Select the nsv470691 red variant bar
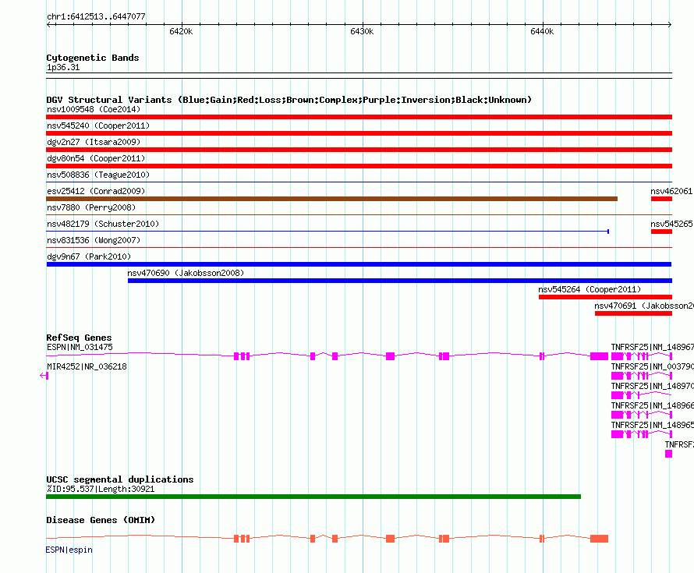694x573 pixels. (633, 313)
